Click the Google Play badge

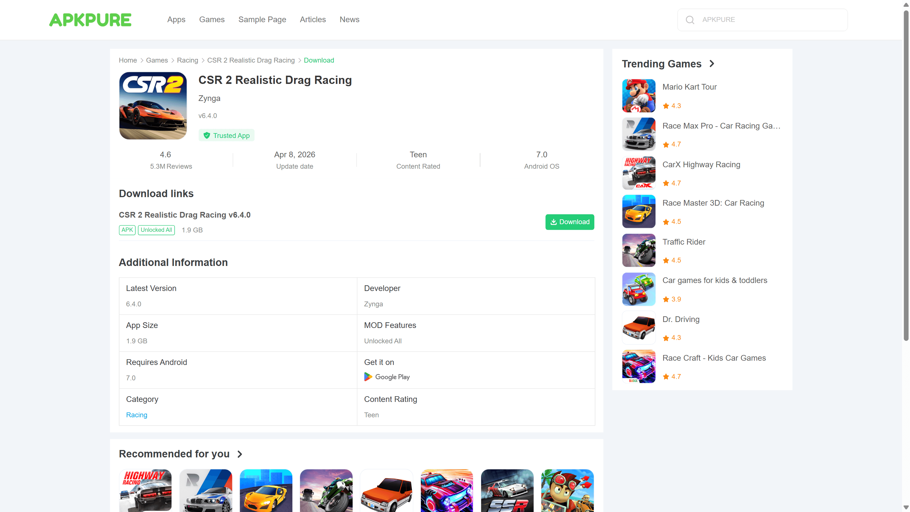tap(387, 377)
